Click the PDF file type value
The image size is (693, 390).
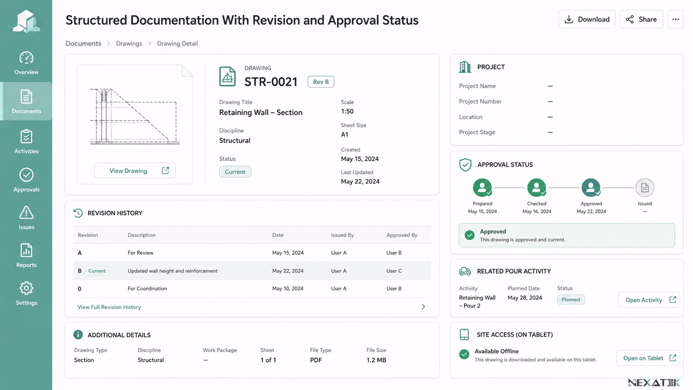click(x=316, y=360)
